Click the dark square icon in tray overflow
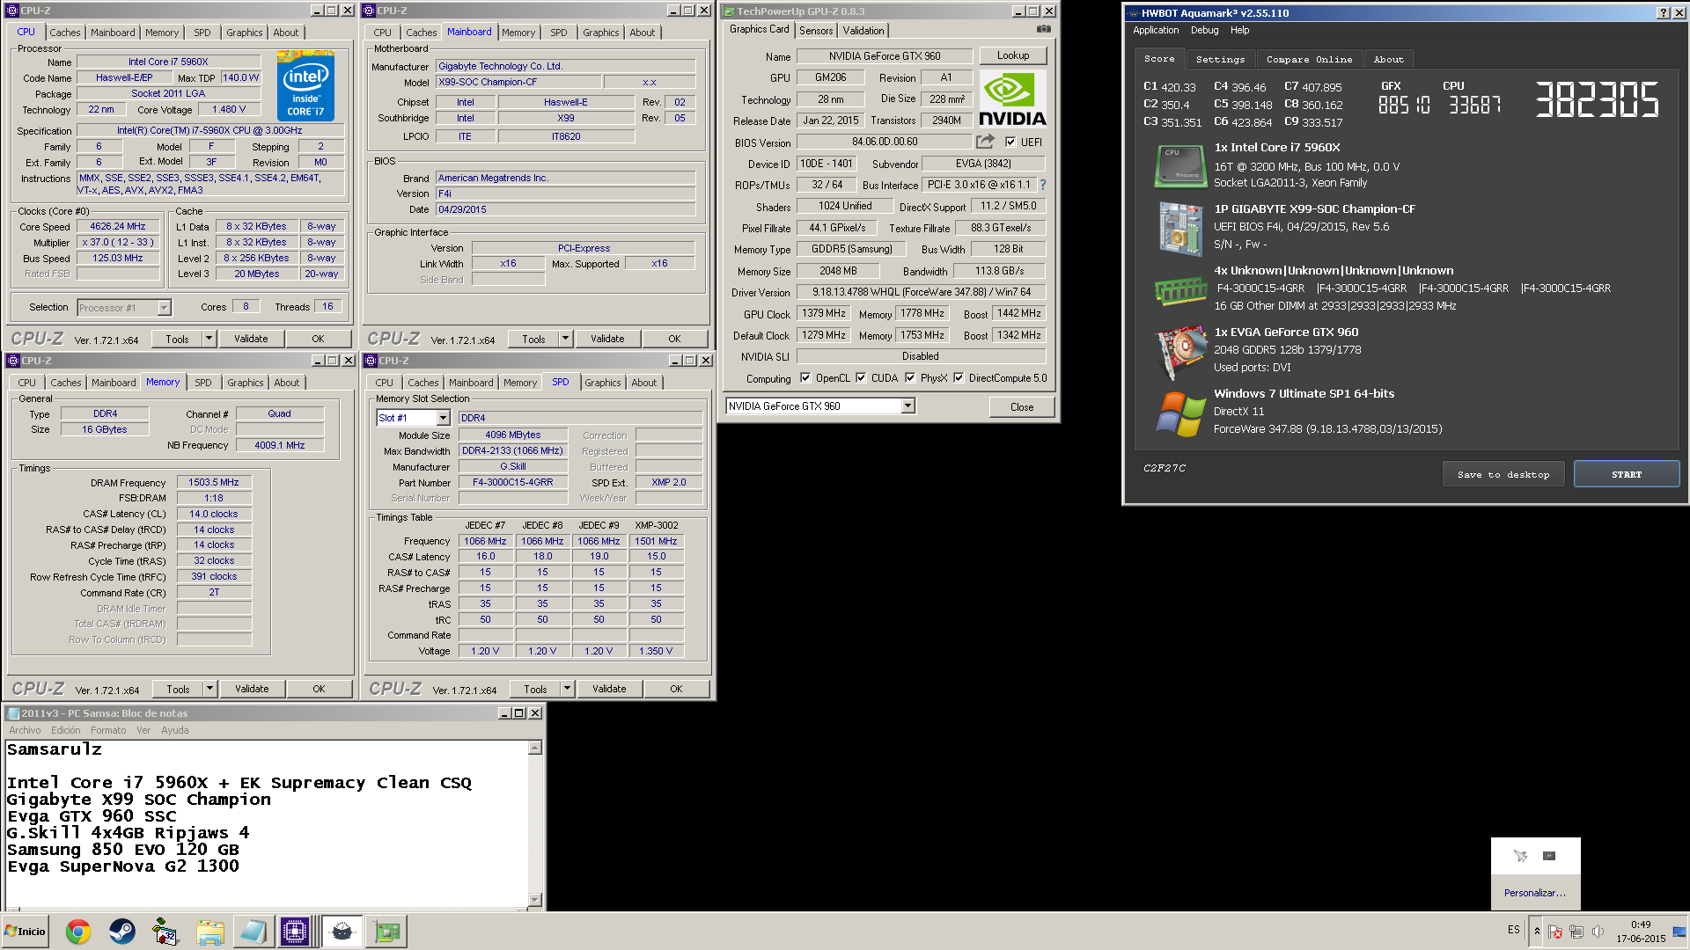This screenshot has width=1690, height=950. coord(1549,856)
